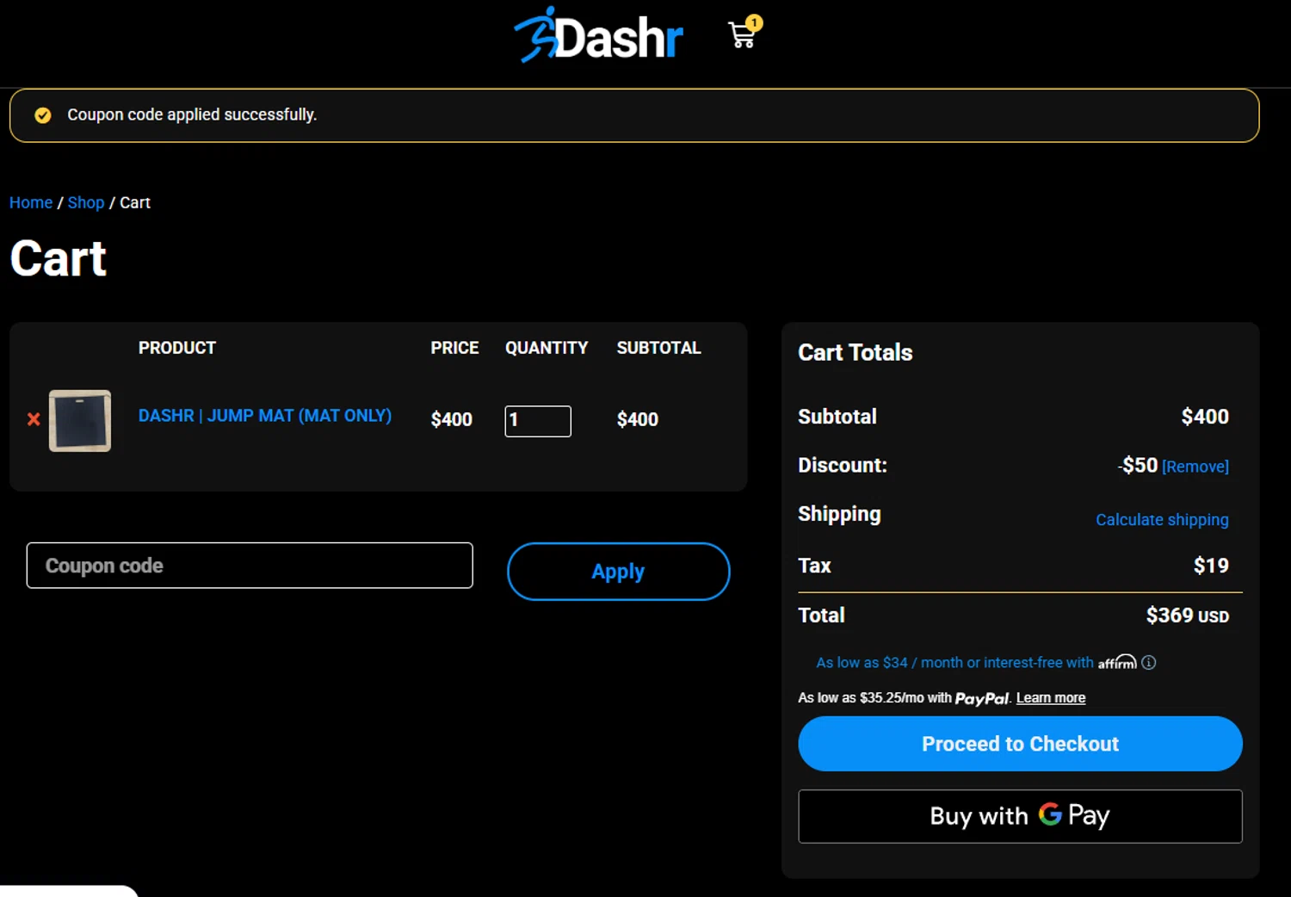The image size is (1291, 897).
Task: Click the PRODUCT column header
Action: (177, 348)
